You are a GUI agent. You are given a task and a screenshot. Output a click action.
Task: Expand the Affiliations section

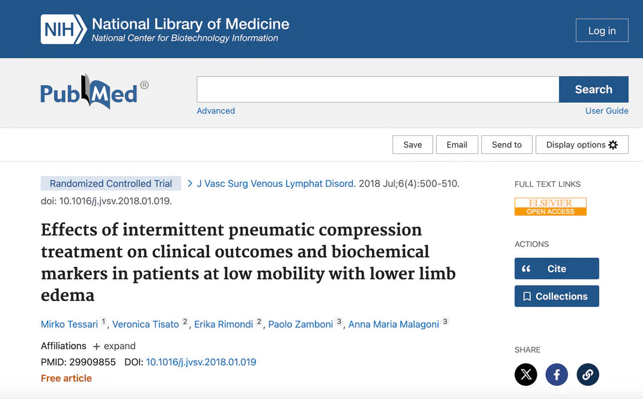pos(114,346)
